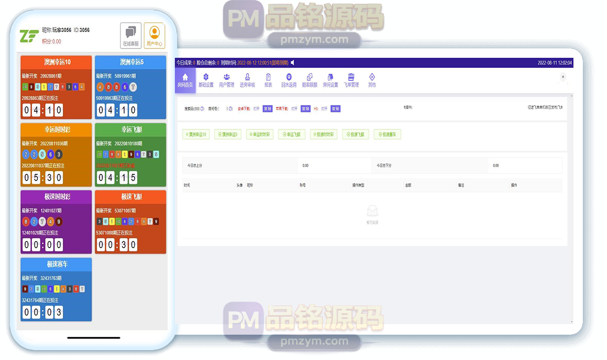
Task: Open the blue 极速赛车 card on phone
Action: pyautogui.click(x=56, y=290)
